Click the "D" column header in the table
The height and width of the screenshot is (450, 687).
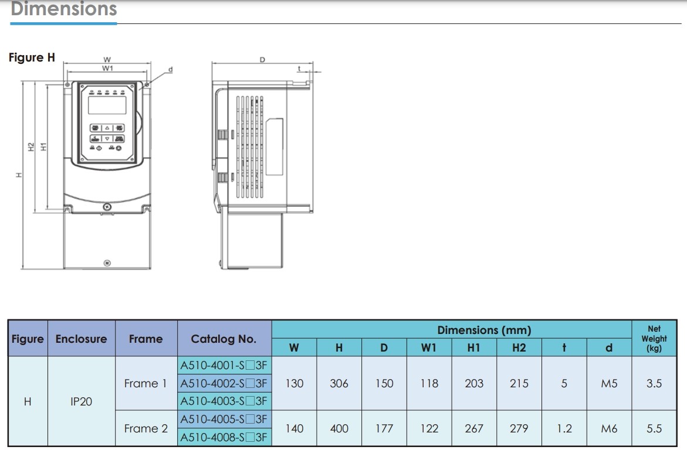click(384, 347)
